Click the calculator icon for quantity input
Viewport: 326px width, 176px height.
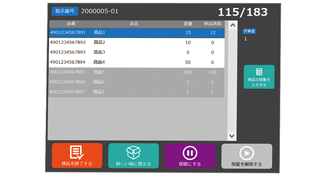(259, 72)
